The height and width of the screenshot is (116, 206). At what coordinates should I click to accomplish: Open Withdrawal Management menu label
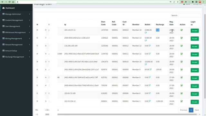pyautogui.click(x=15, y=32)
